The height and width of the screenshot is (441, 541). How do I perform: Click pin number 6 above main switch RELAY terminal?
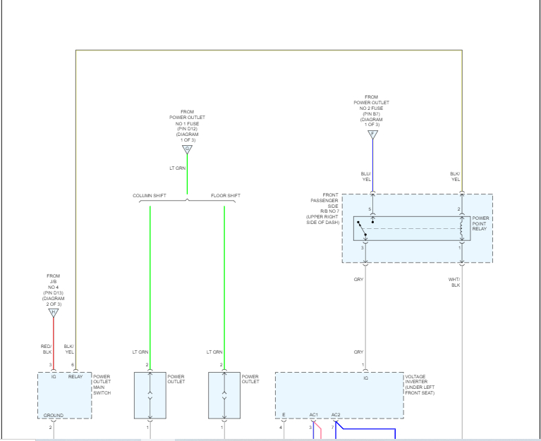pos(73,364)
